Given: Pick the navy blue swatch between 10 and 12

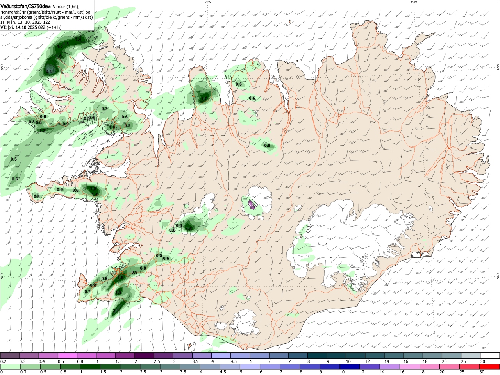Looking at the screenshot, I should [x=349, y=367].
